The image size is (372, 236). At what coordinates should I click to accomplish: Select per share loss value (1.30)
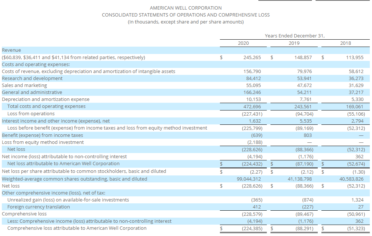[359, 172]
